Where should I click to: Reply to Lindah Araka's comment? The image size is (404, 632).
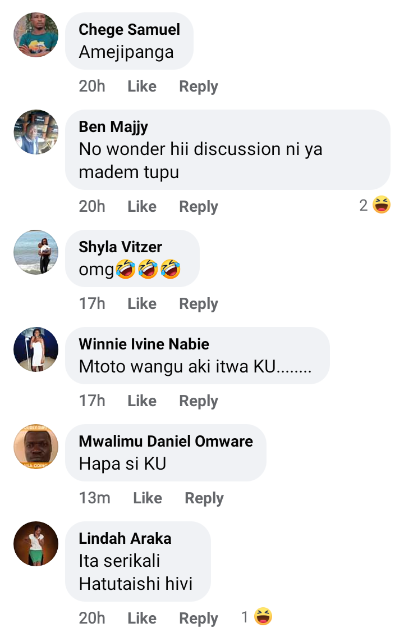199,619
